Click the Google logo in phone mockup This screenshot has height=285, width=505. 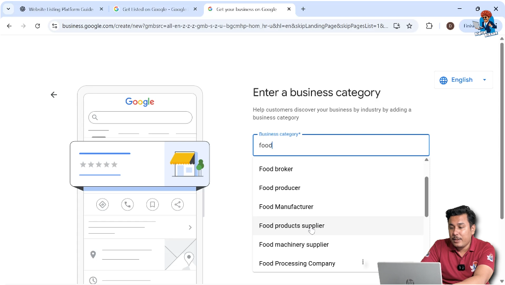pos(140,102)
